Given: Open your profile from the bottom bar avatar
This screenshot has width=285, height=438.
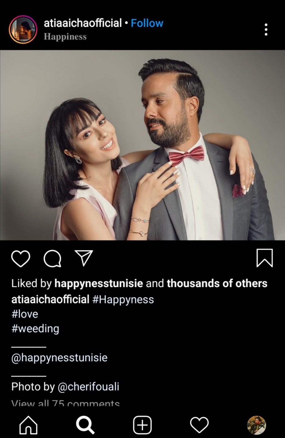Looking at the screenshot, I should pyautogui.click(x=256, y=425).
